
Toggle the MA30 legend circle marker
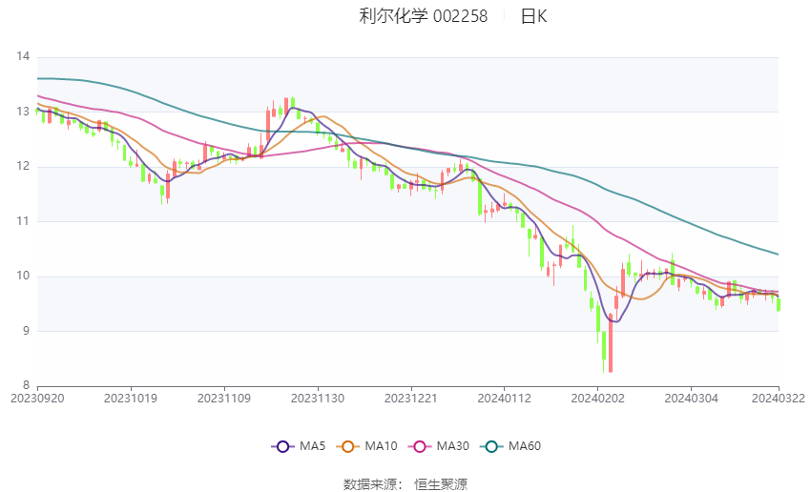[x=420, y=446]
